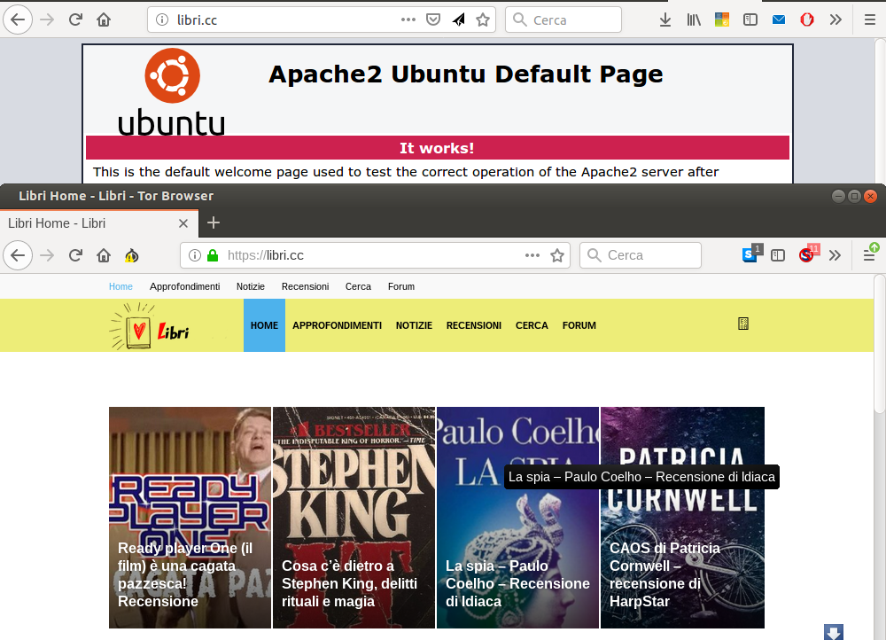Click the Home link in top navigation
The height and width of the screenshot is (640, 886).
[x=120, y=286]
